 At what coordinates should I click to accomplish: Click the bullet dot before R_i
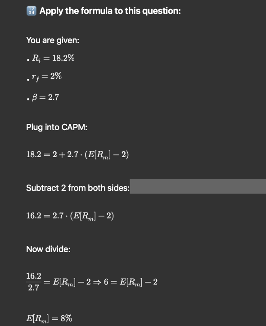tap(28, 60)
